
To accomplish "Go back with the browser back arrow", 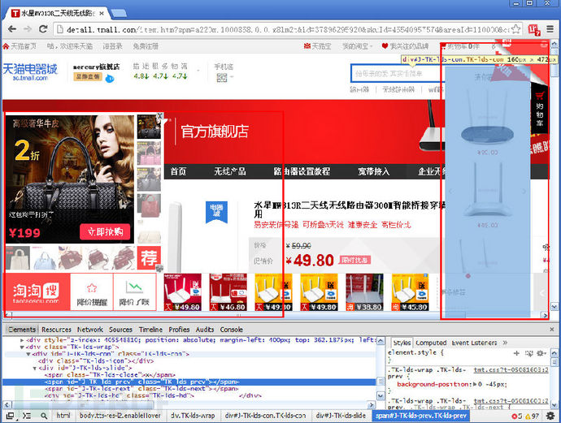I will [x=12, y=29].
